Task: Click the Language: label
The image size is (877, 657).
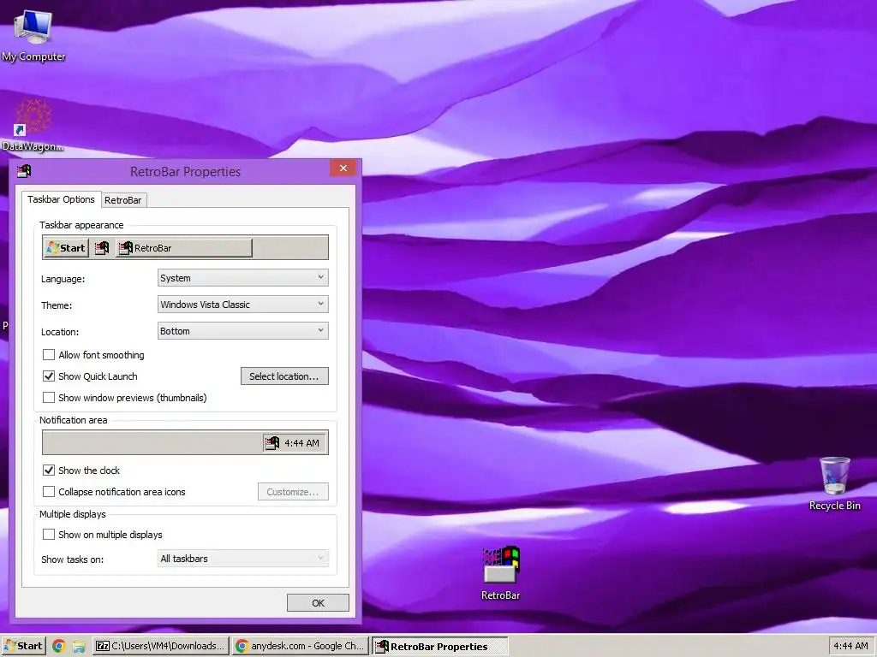Action: tap(63, 279)
